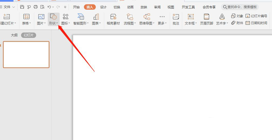272x140 pixels.
Task: Click the Mind Map (思维导图) icon
Action: [147, 17]
